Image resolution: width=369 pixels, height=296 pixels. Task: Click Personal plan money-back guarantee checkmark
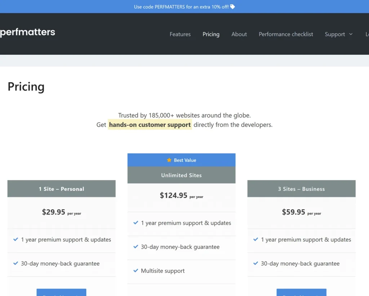pyautogui.click(x=16, y=263)
